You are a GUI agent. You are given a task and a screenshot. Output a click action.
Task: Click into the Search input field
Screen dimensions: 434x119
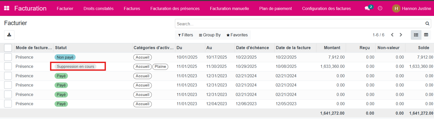[x=298, y=24]
